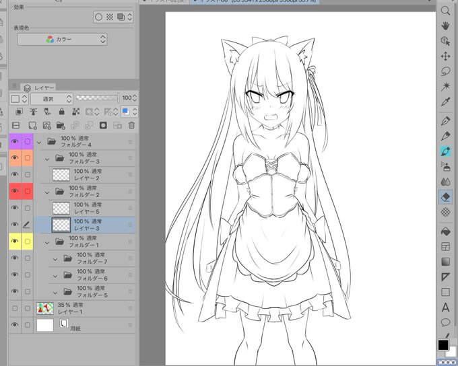Toggle Lock Transparent Pixels icon
Image resolution: width=458 pixels, height=366 pixels.
[75, 112]
